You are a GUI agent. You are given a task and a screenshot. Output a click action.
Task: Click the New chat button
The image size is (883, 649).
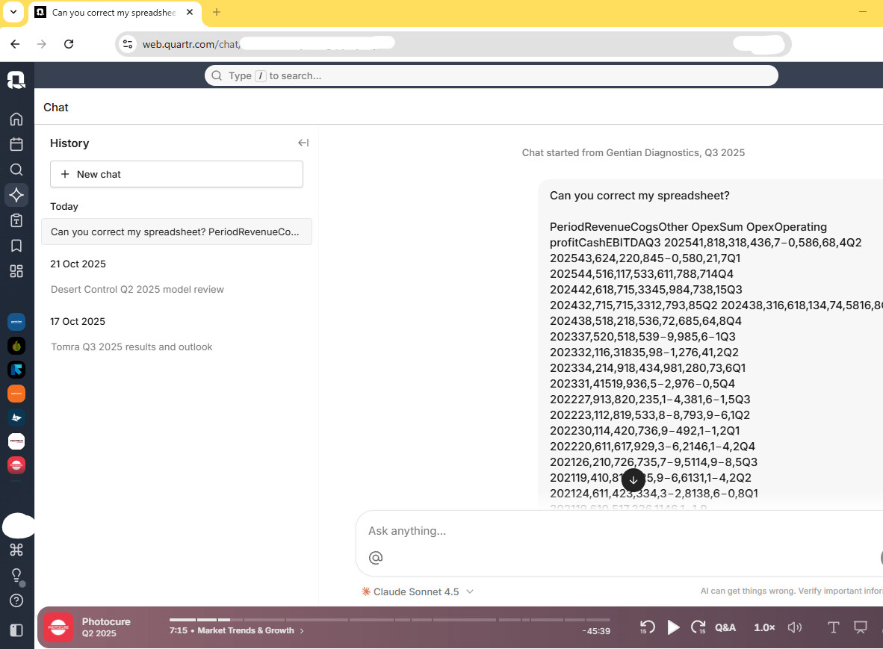click(176, 174)
